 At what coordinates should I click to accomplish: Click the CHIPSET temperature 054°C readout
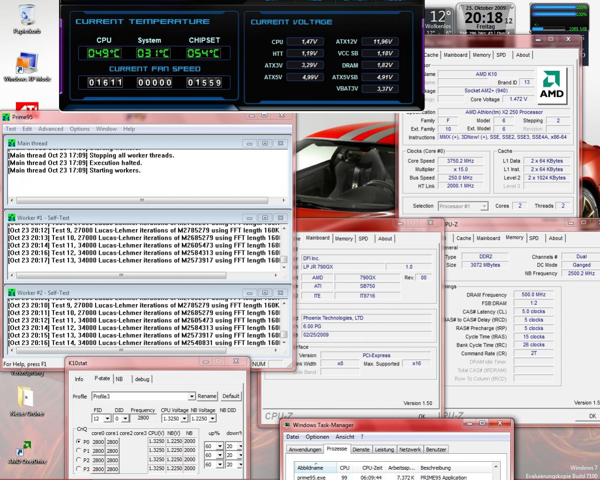[204, 53]
